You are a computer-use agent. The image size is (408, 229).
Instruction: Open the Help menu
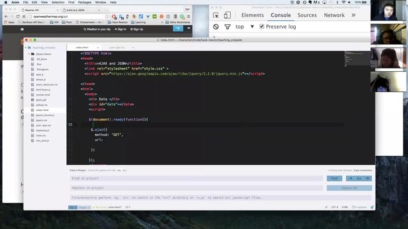[113, 3]
